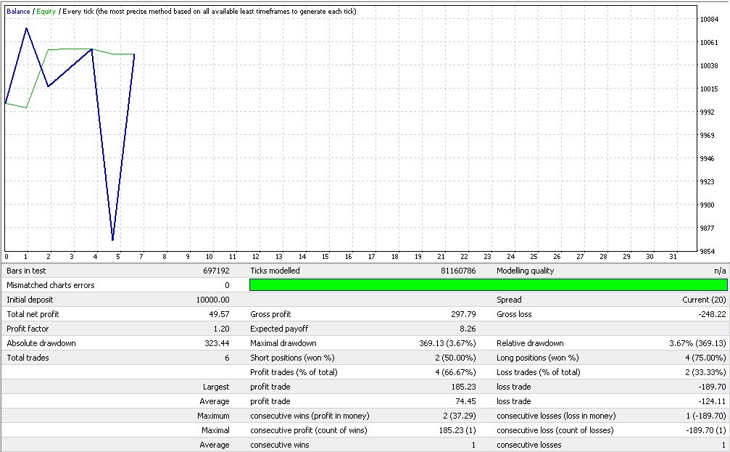Select the Total net profit value 49.57
Viewport: 730px width, 452px height.
218,314
